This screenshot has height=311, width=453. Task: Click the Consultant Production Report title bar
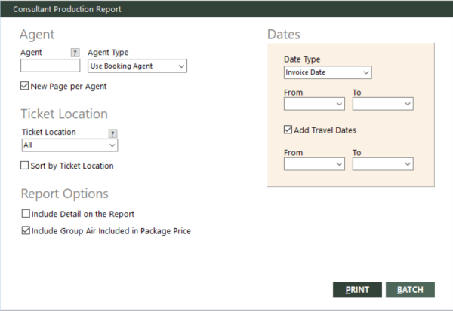tap(226, 9)
